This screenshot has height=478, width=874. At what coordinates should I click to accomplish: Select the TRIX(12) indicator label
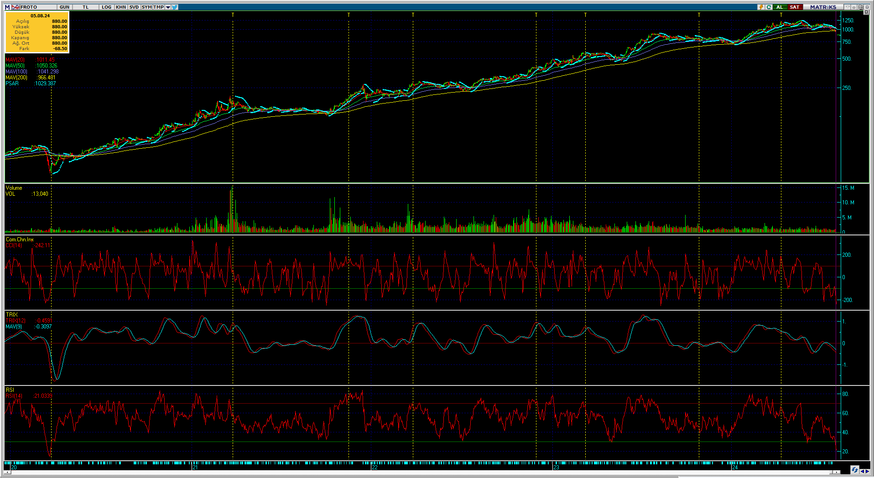(16, 321)
